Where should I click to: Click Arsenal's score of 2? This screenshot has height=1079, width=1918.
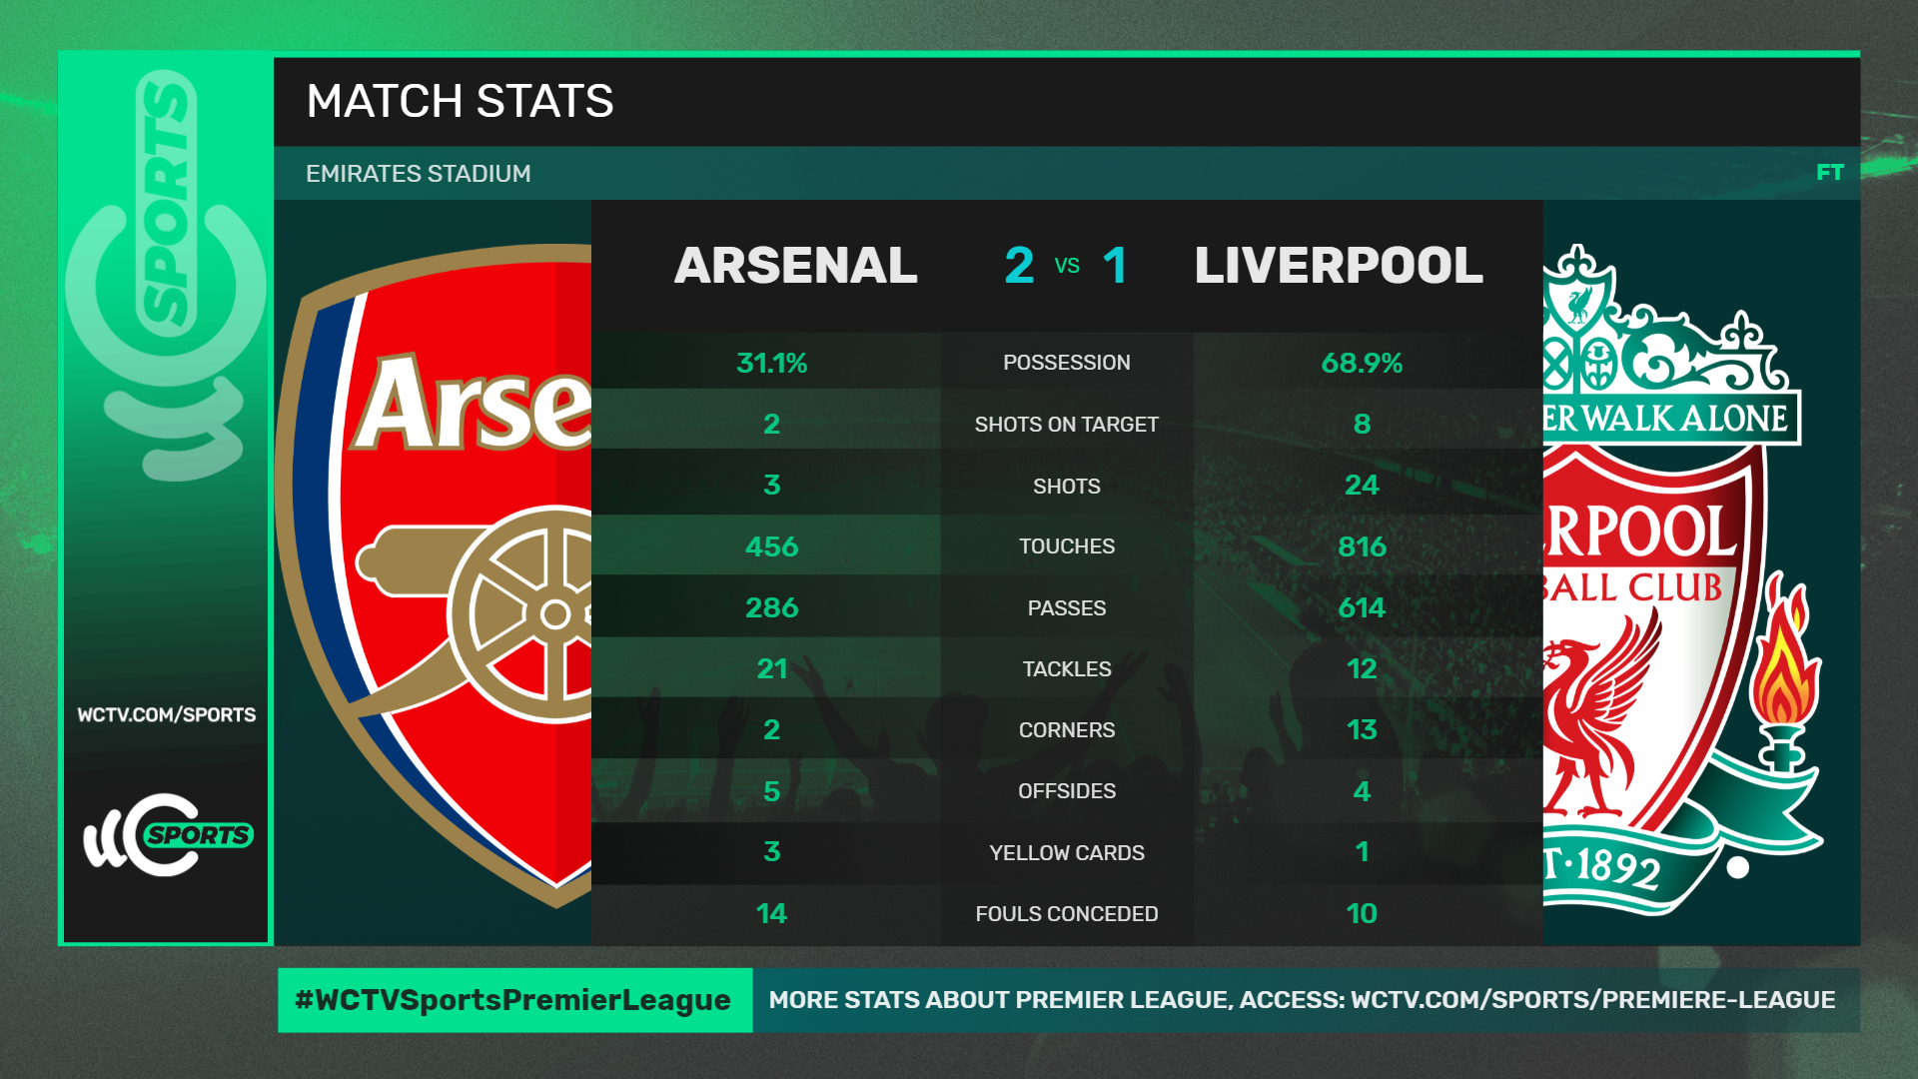click(1019, 266)
